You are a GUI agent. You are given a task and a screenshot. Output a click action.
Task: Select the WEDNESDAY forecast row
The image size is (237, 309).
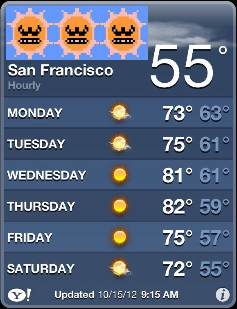pyautogui.click(x=118, y=175)
